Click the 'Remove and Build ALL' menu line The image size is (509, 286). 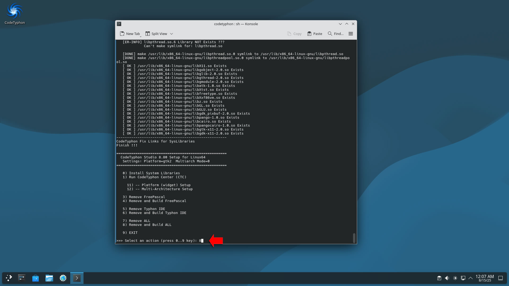[x=147, y=225]
